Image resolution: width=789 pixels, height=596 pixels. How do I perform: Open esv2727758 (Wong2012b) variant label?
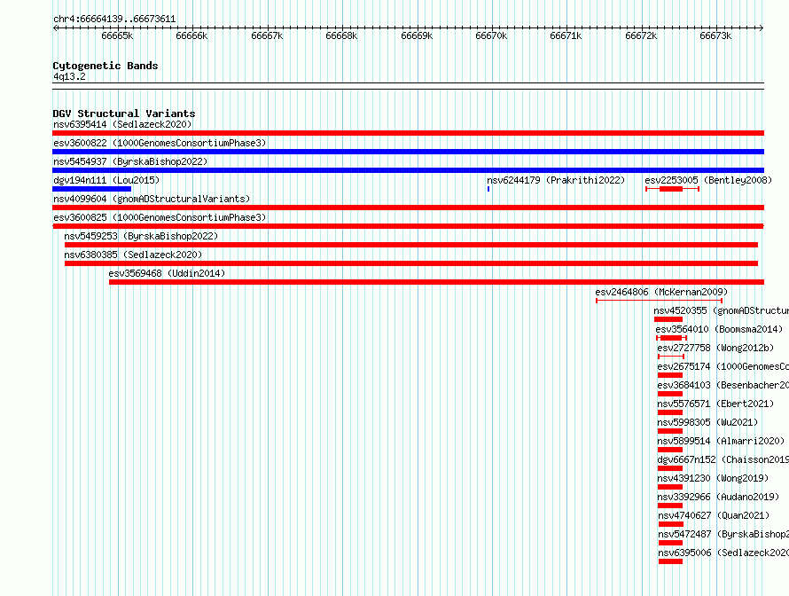(715, 348)
